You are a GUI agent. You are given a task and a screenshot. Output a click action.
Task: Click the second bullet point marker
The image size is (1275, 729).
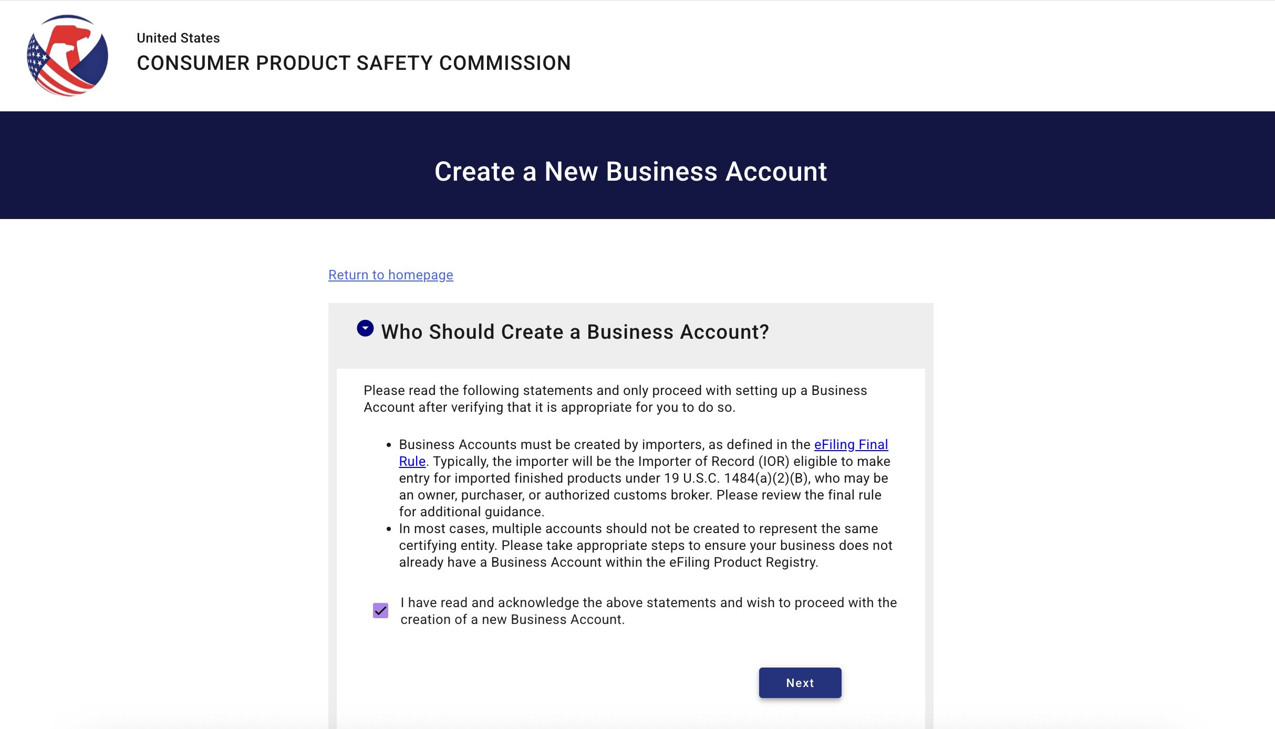tap(389, 529)
